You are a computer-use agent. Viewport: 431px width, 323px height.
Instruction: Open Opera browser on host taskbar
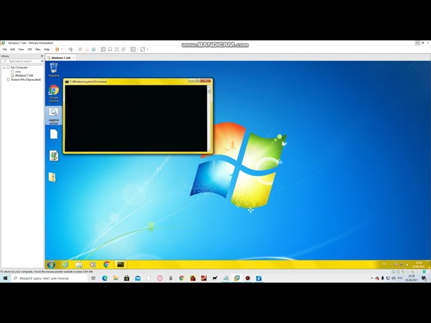pos(160,278)
